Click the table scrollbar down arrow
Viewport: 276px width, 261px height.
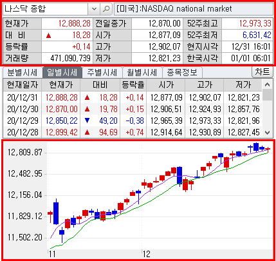pyautogui.click(x=267, y=133)
